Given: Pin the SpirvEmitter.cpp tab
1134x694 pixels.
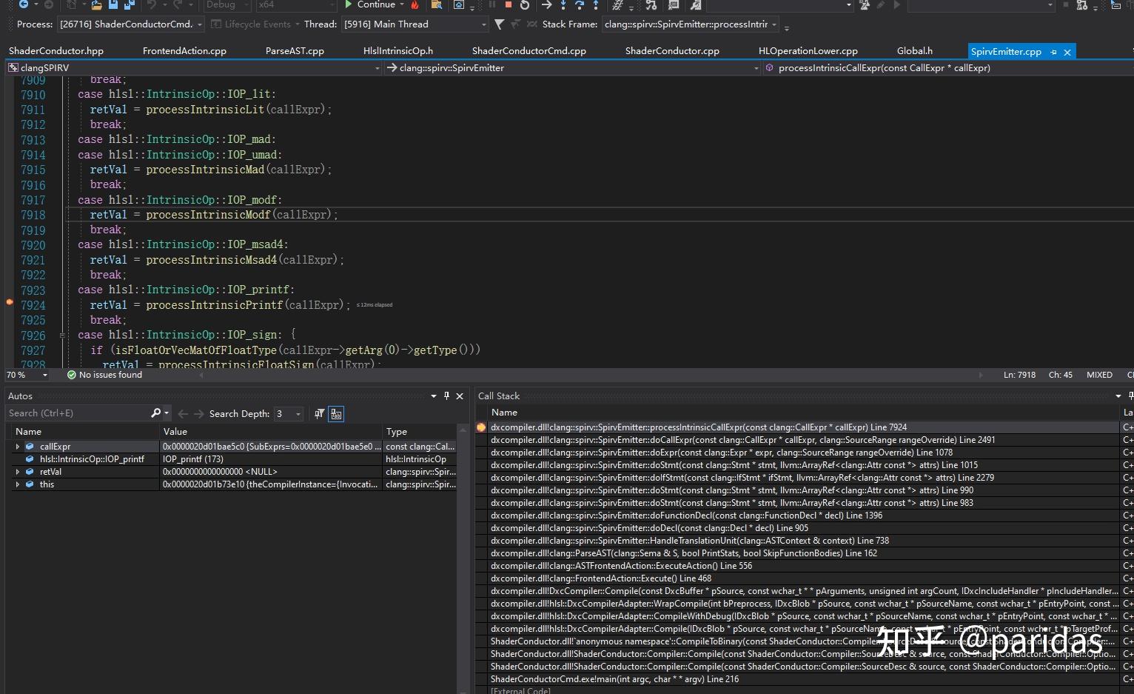Looking at the screenshot, I should click(x=1053, y=52).
